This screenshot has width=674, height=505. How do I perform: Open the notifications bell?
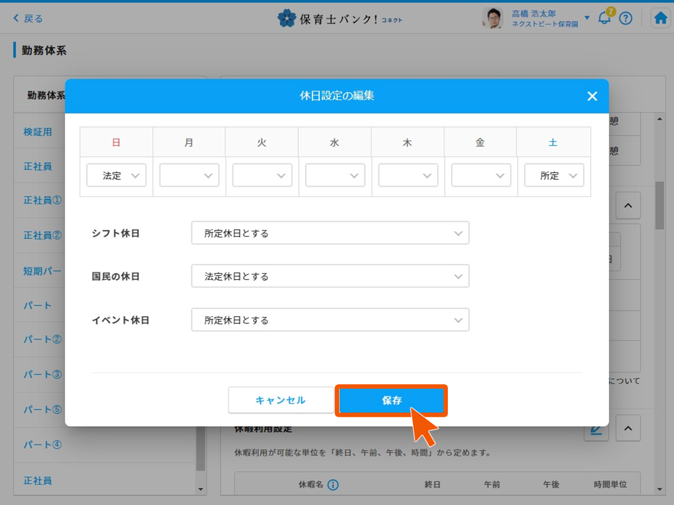tap(605, 18)
